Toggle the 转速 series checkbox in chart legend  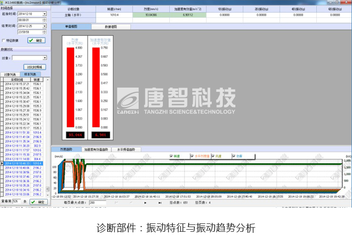171,156
